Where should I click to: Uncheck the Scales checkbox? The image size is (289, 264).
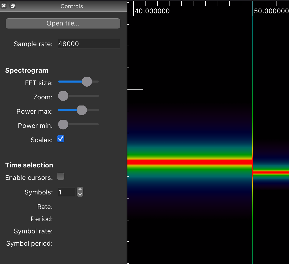61,139
